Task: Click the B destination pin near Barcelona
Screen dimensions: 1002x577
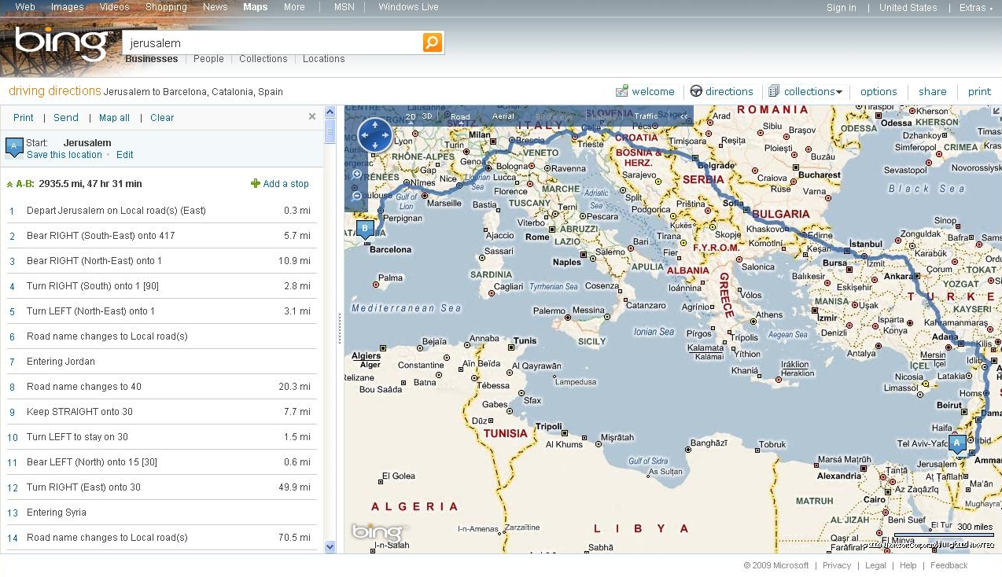Action: (x=364, y=229)
